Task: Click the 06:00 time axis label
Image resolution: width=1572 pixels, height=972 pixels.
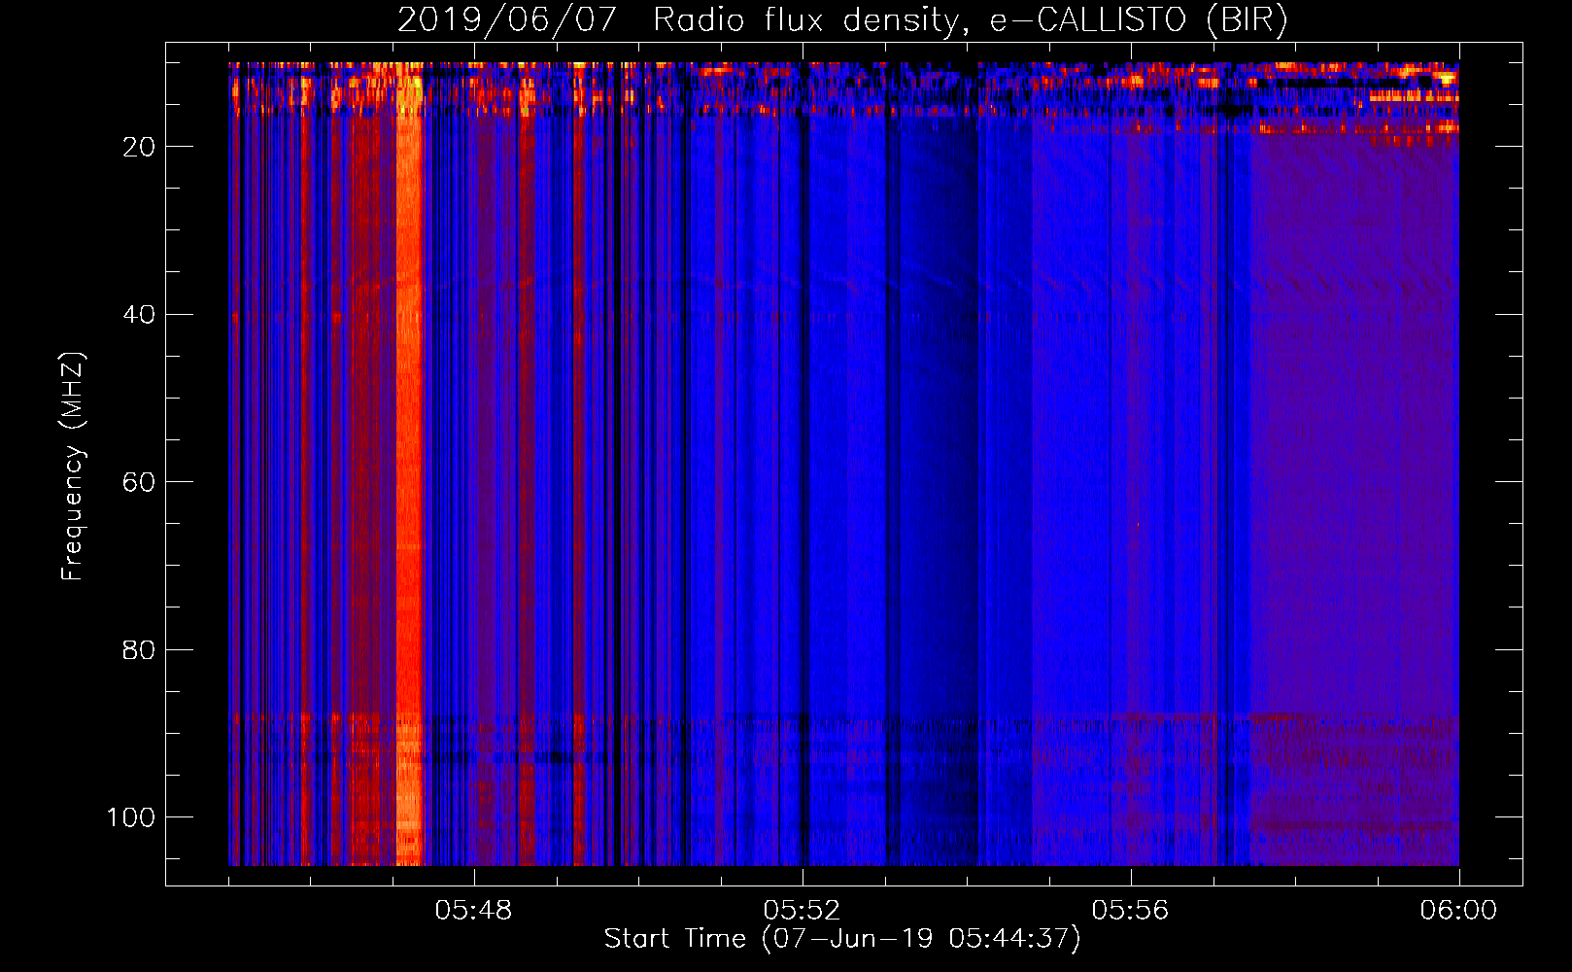Action: click(1458, 911)
